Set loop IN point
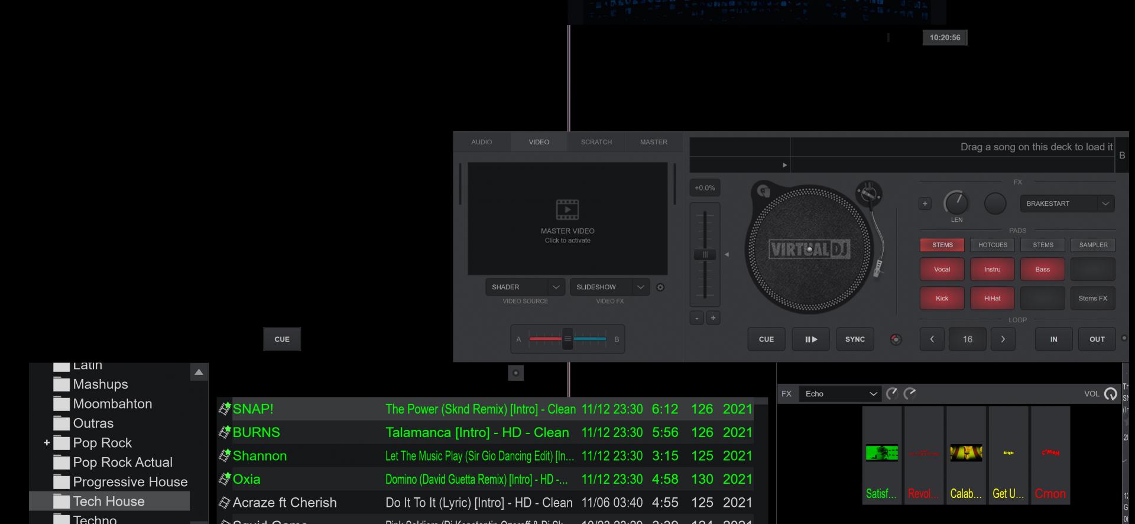 [x=1053, y=339]
